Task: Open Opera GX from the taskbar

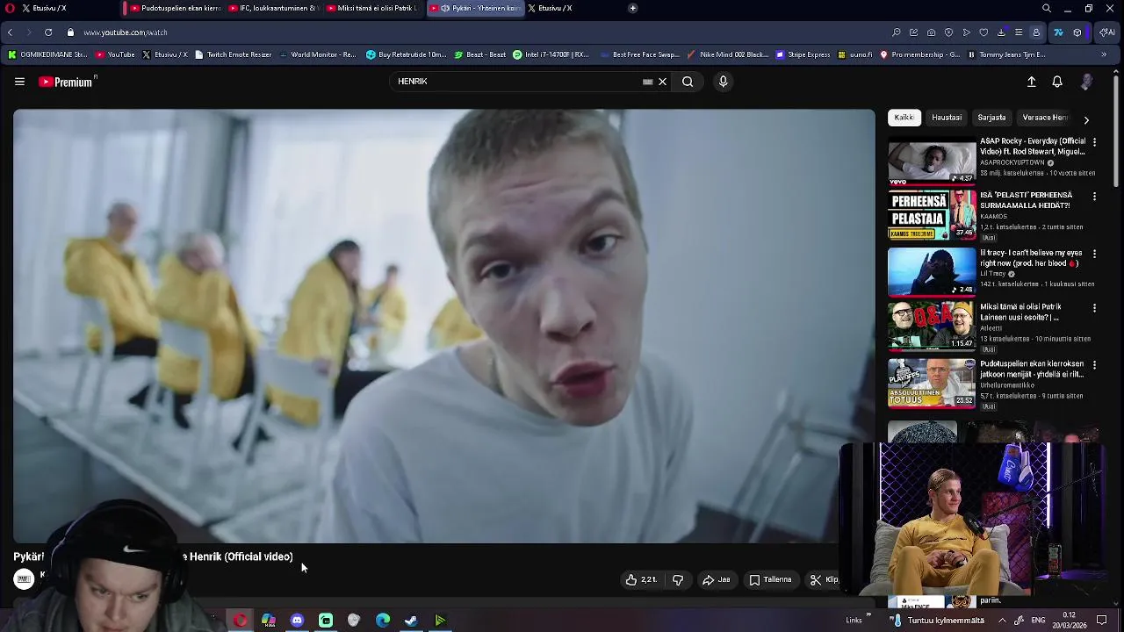Action: point(240,621)
